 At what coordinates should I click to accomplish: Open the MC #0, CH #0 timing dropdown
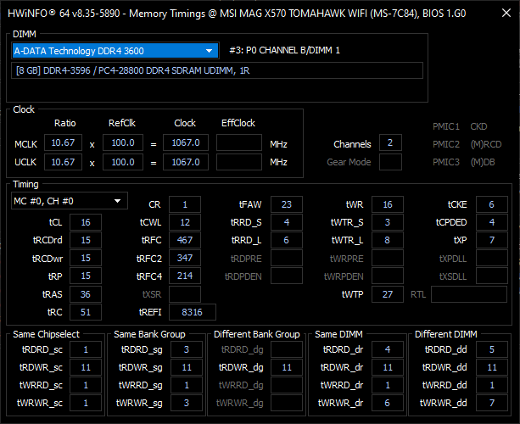pyautogui.click(x=70, y=201)
